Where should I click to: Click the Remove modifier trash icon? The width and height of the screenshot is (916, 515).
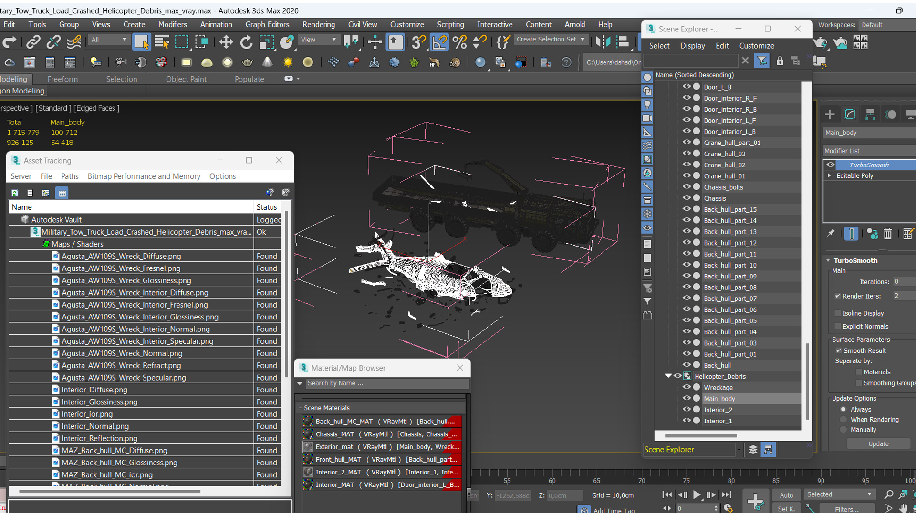(x=887, y=234)
